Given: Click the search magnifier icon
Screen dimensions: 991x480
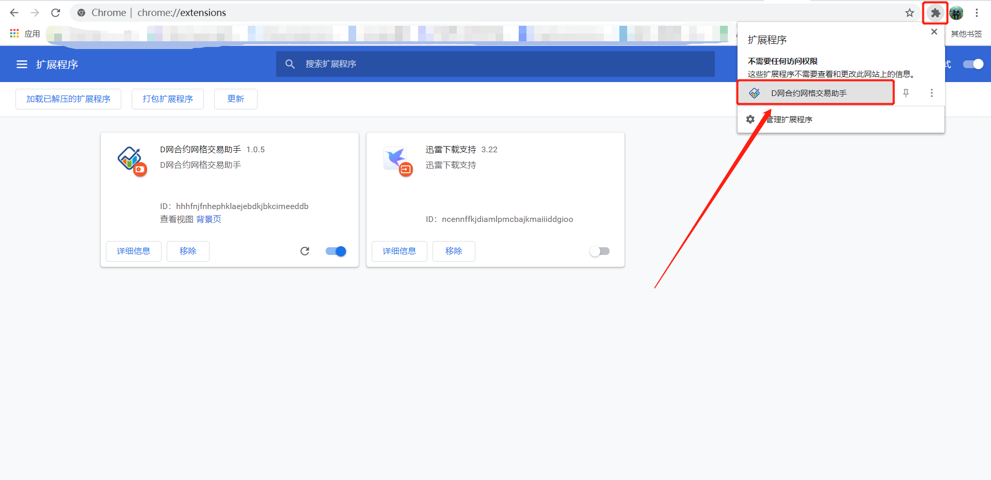Looking at the screenshot, I should [290, 64].
